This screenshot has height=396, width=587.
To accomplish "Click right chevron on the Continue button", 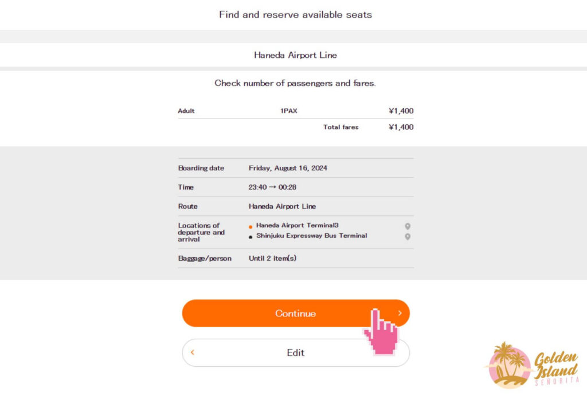I will point(400,313).
